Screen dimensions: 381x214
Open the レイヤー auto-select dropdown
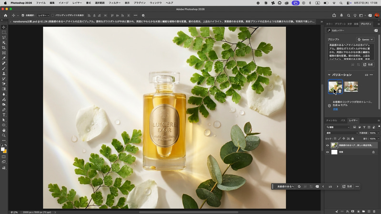[43, 15]
